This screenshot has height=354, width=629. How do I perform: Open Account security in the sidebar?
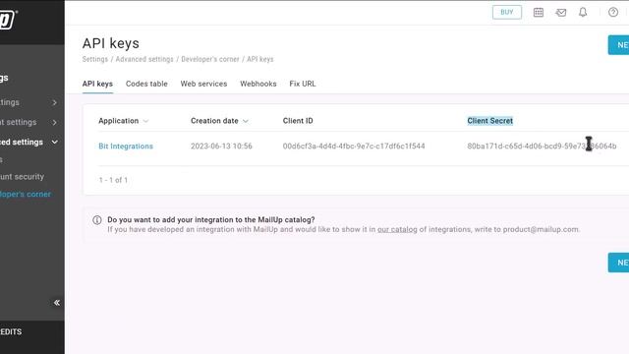tap(22, 177)
